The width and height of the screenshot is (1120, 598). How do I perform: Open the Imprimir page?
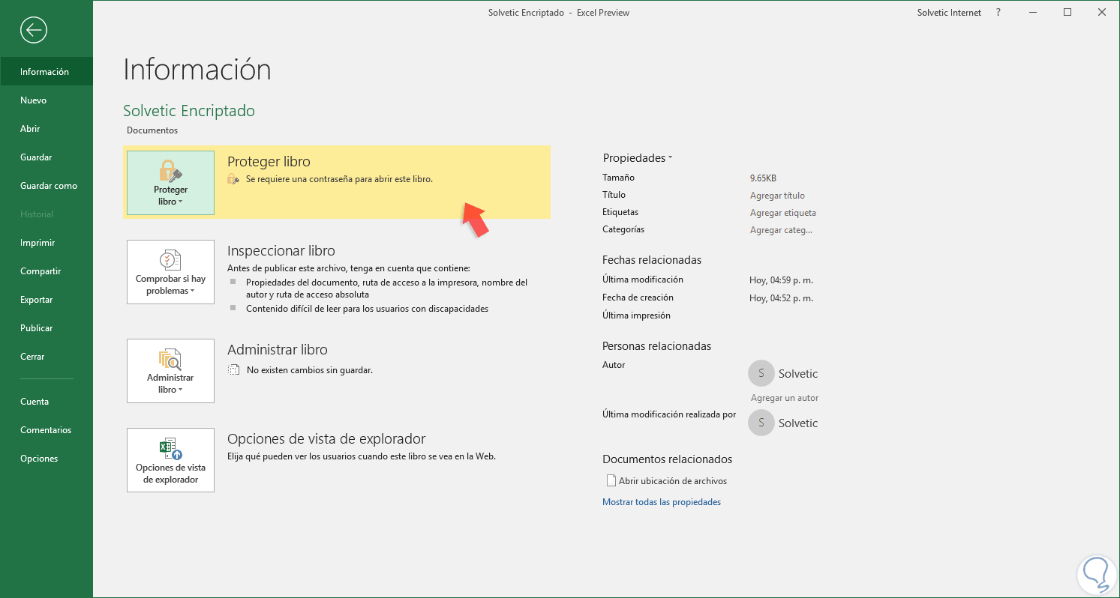47,243
